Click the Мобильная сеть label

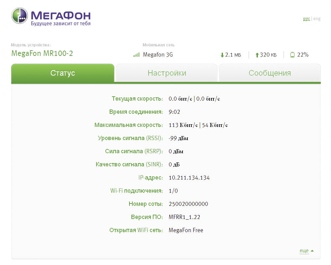[x=158, y=45]
